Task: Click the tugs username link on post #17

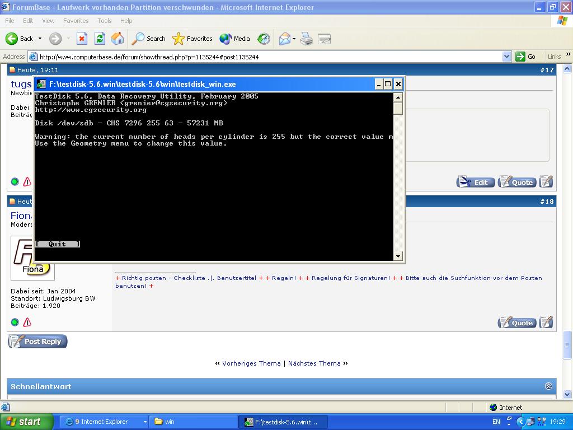Action: point(21,84)
